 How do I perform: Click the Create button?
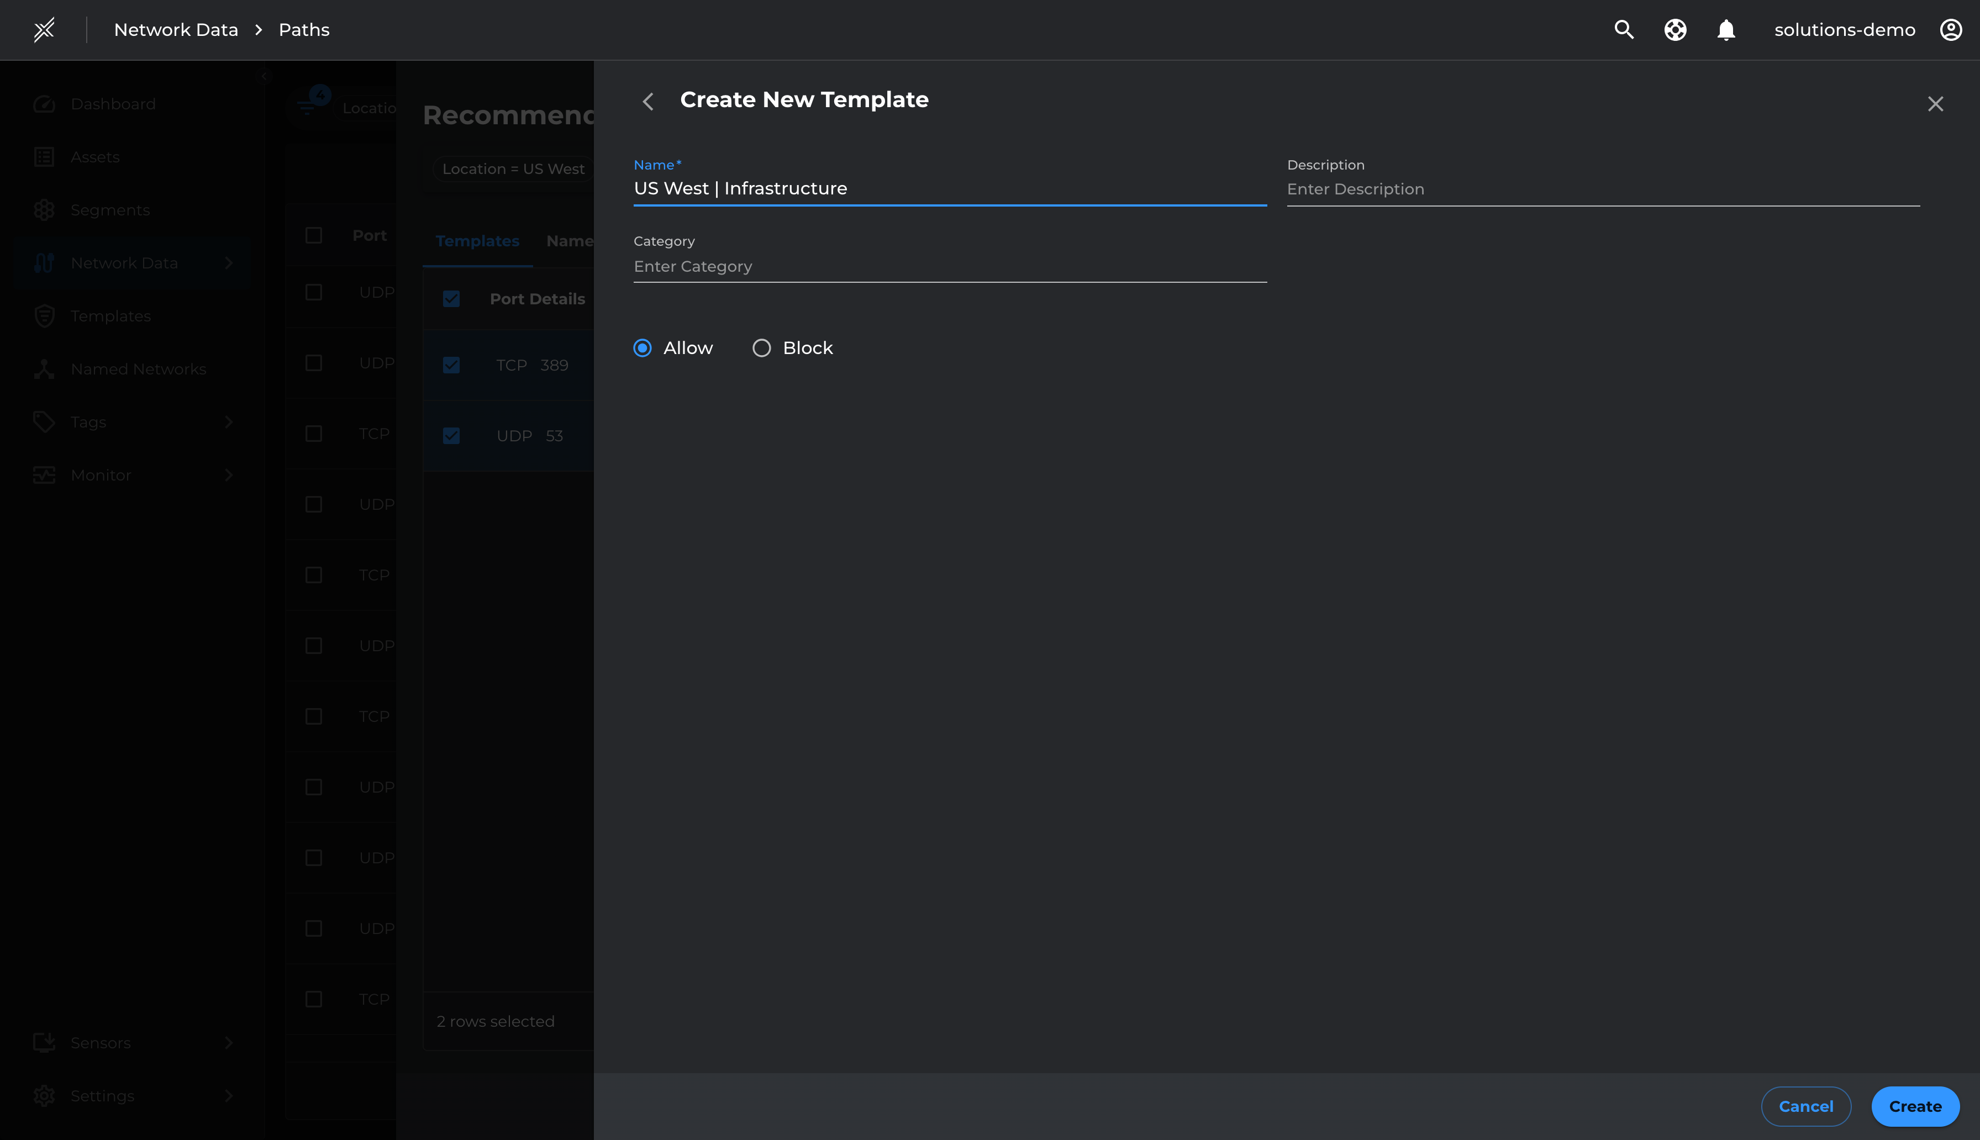point(1914,1106)
